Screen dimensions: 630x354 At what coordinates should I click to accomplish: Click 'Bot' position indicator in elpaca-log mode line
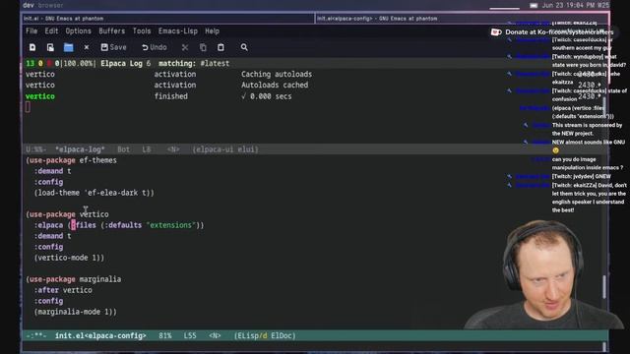pyautogui.click(x=123, y=149)
